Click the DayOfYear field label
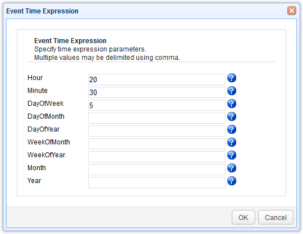 click(43, 129)
